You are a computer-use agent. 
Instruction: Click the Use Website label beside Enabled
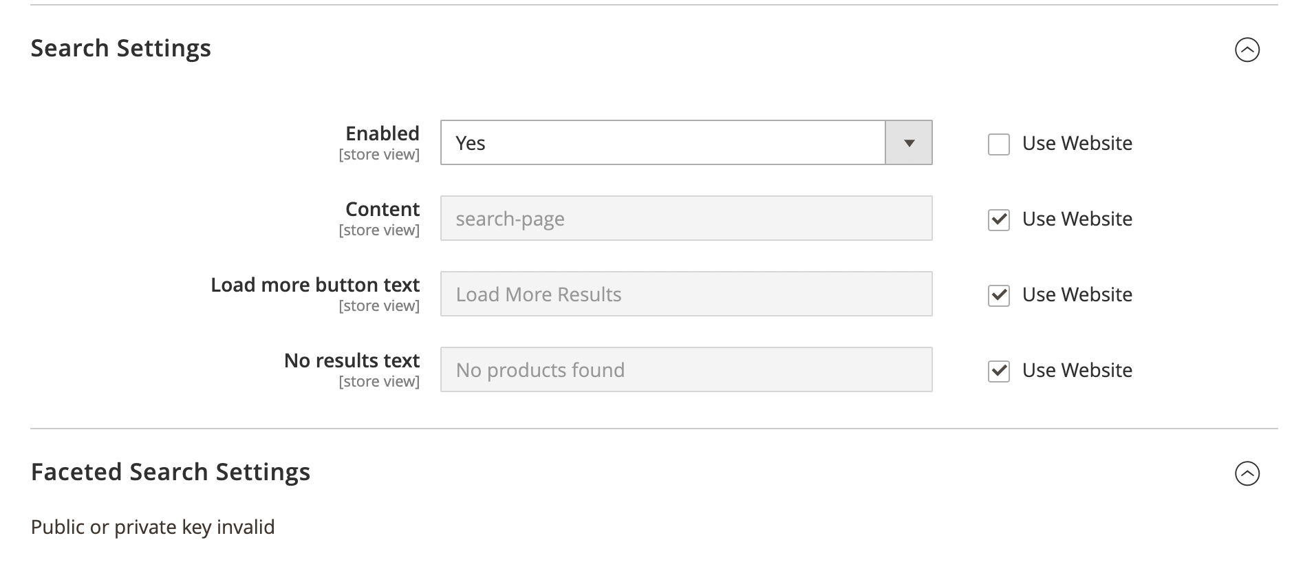pyautogui.click(x=1077, y=143)
